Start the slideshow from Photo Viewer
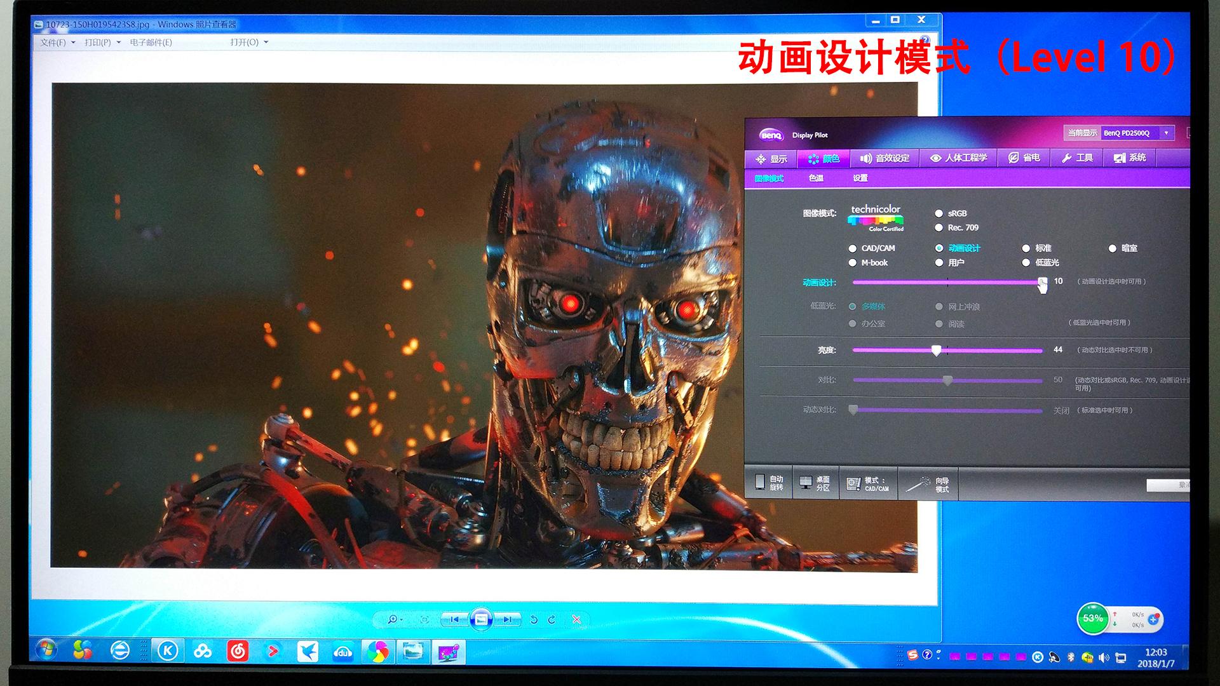The height and width of the screenshot is (686, 1220). [x=481, y=619]
